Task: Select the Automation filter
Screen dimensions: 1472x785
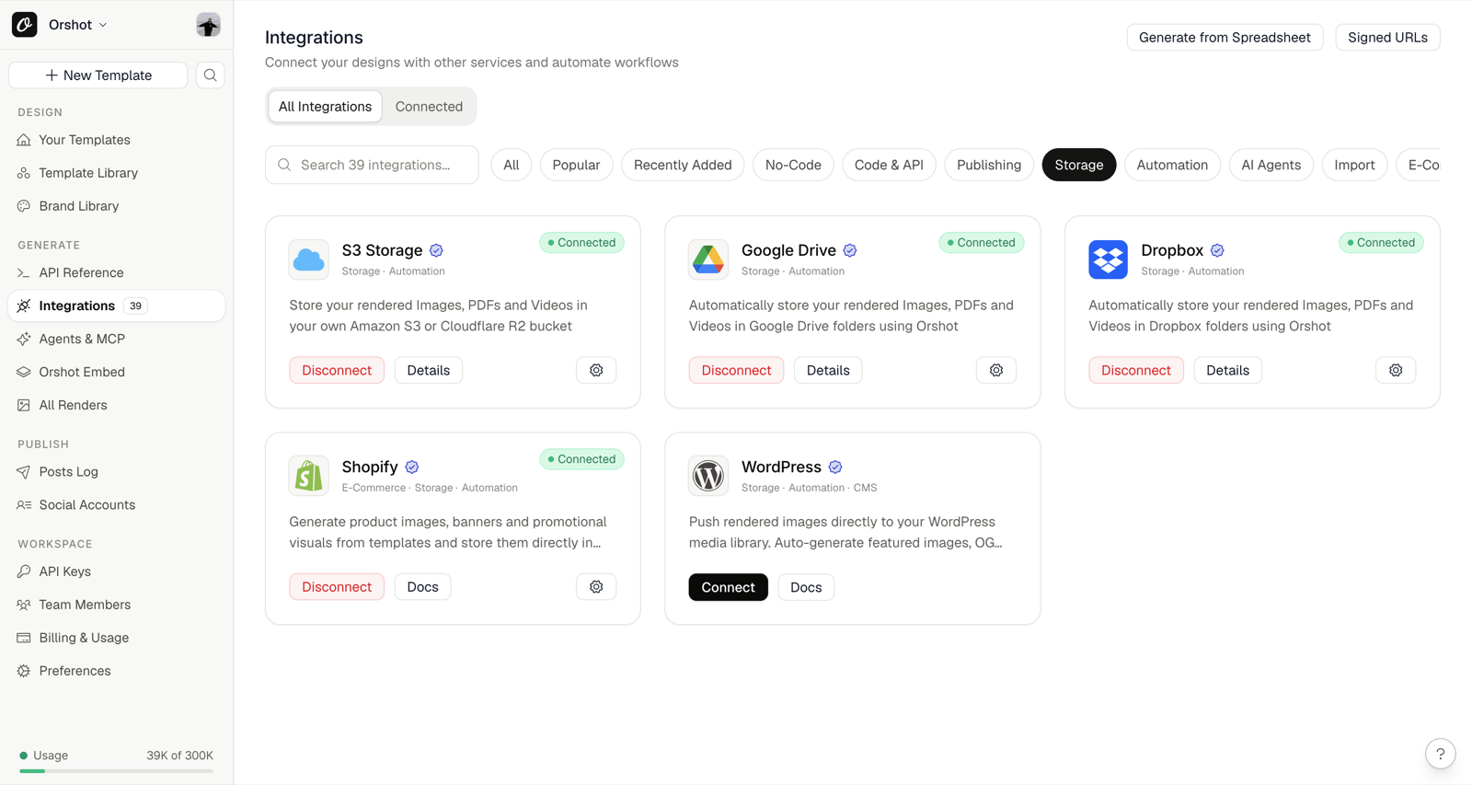Action: pos(1172,165)
